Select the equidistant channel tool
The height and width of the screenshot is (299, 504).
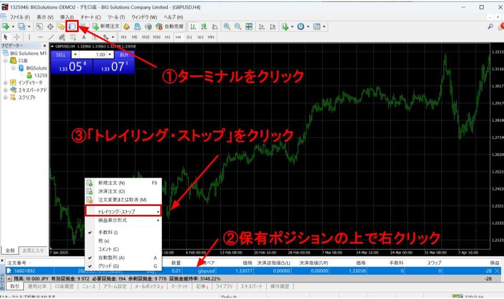coord(62,37)
